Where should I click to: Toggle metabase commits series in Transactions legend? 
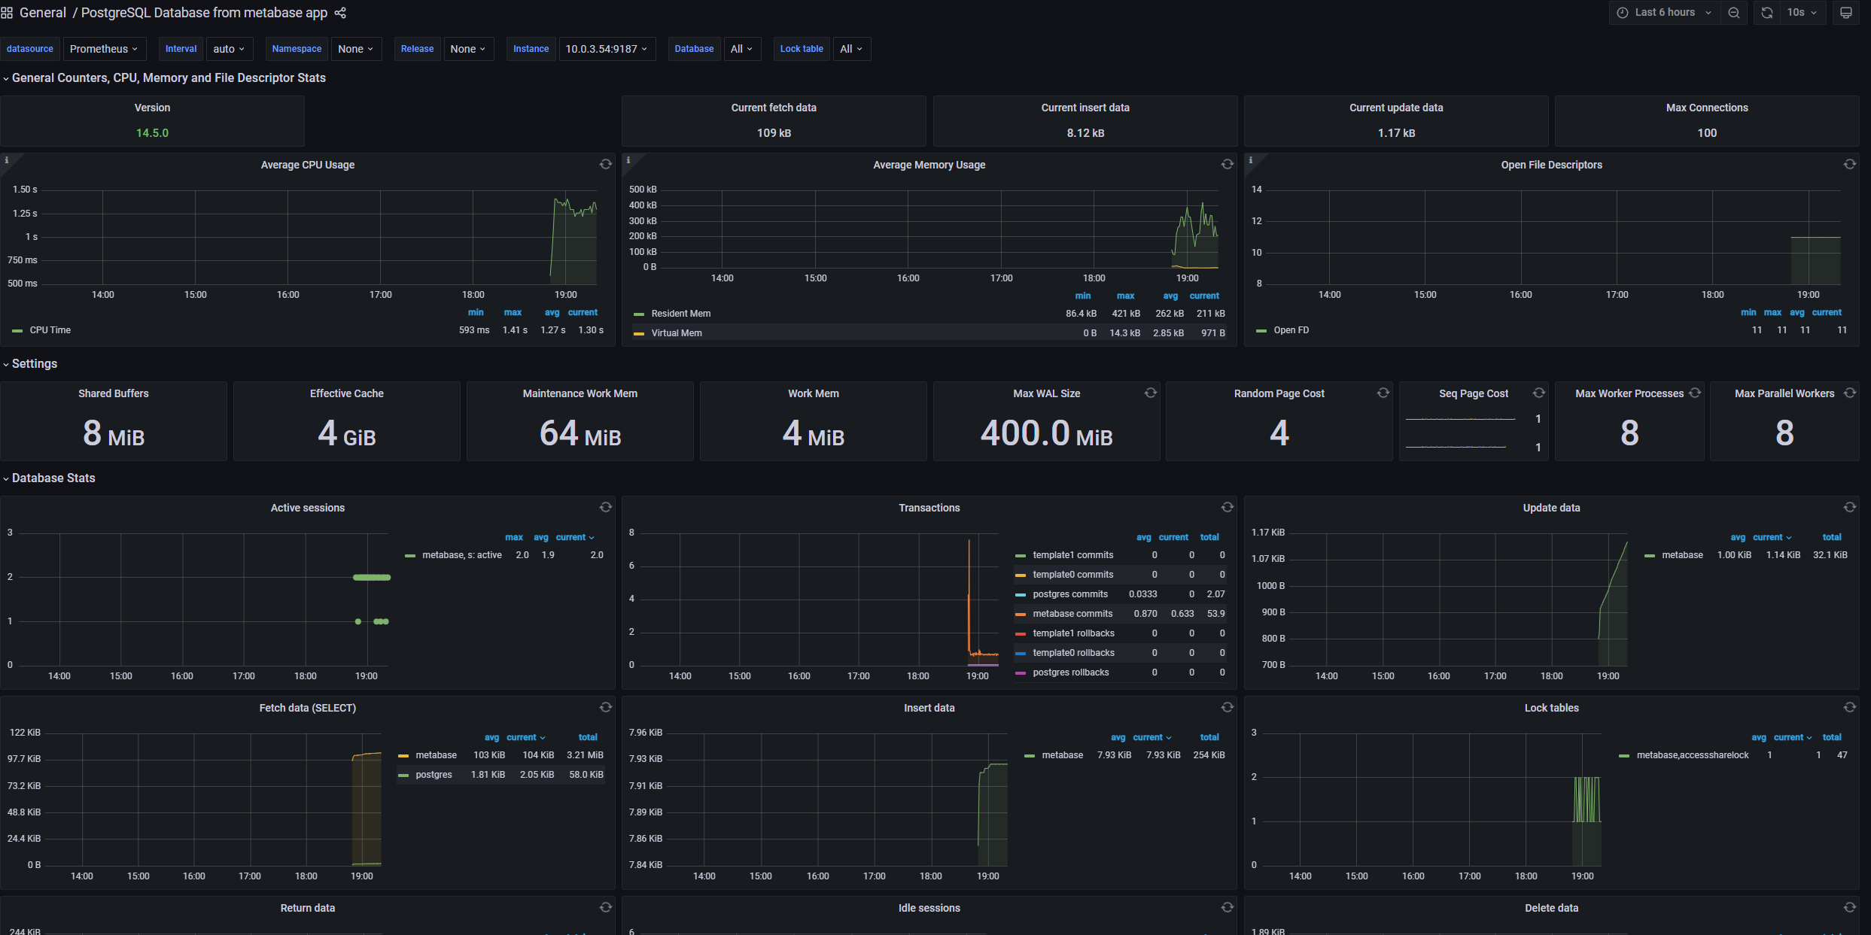click(x=1072, y=614)
